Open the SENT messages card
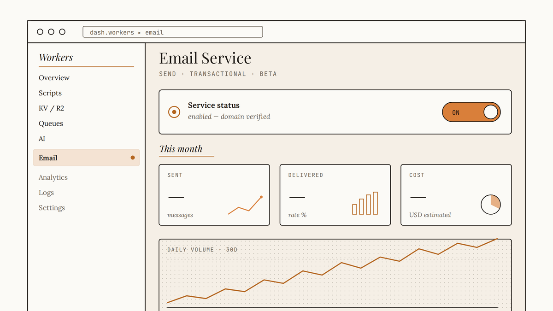The image size is (553, 311). click(x=214, y=195)
